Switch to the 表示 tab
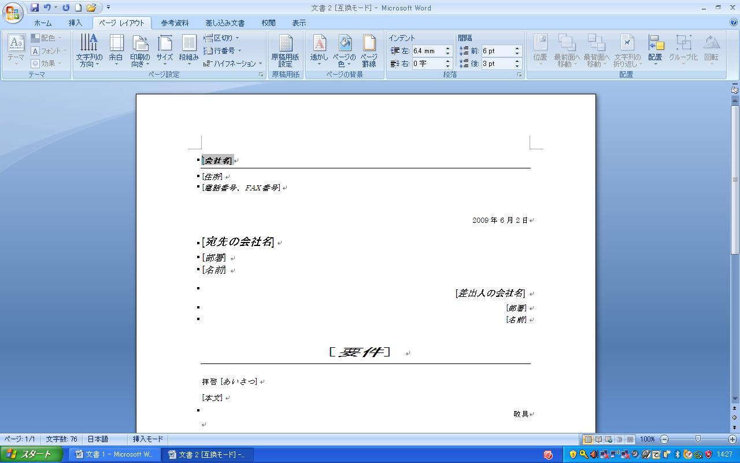740x463 pixels. [299, 23]
